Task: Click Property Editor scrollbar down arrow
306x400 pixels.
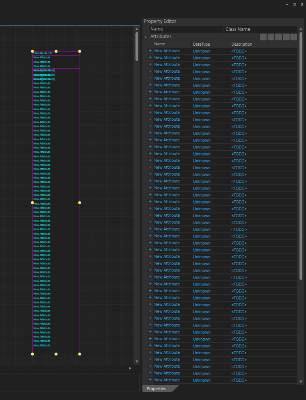Action: [301, 382]
